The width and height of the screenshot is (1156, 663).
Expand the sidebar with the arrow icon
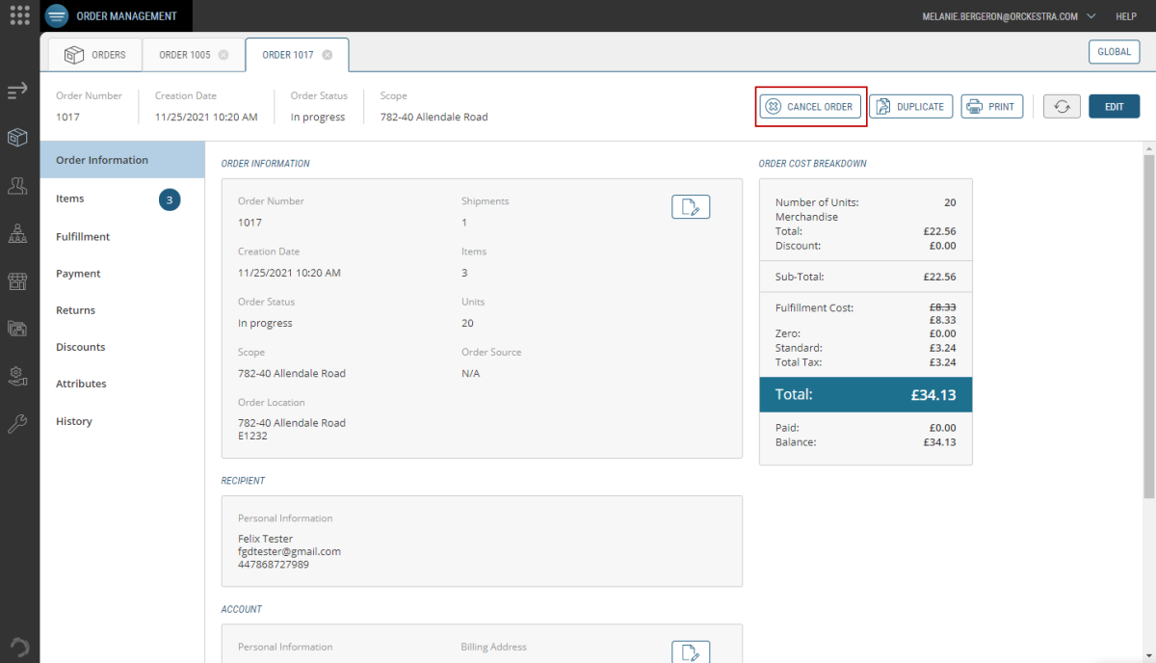[x=17, y=92]
